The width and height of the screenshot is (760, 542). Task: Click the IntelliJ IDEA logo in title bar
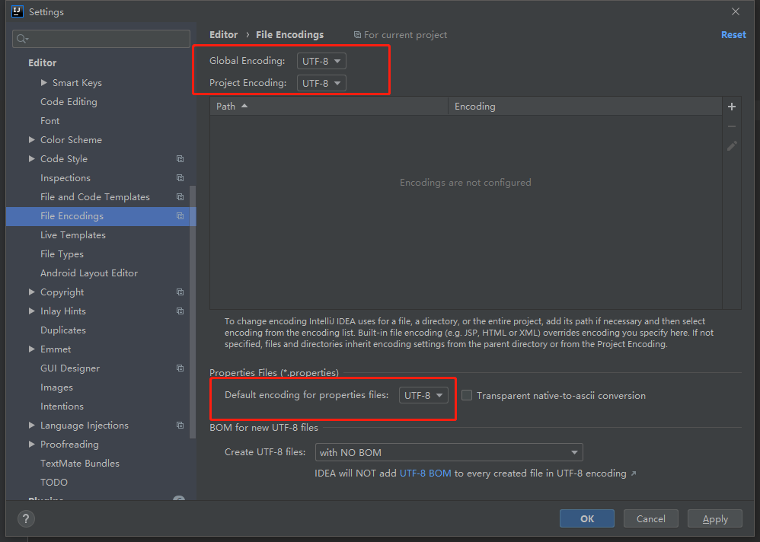click(x=18, y=11)
